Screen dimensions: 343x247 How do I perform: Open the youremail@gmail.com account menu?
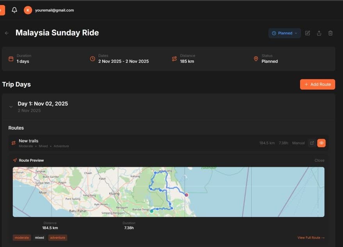(x=54, y=10)
